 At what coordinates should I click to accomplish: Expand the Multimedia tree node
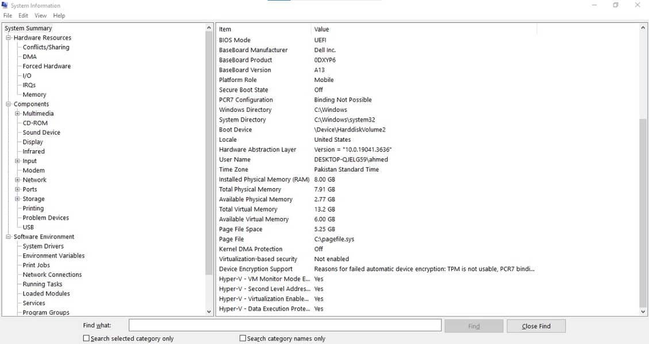18,114
